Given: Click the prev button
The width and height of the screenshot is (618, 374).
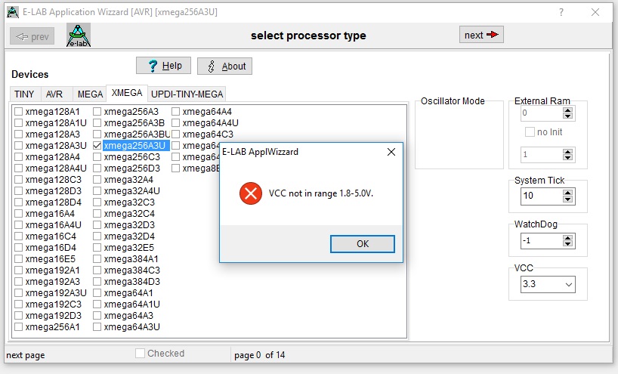Looking at the screenshot, I should [32, 36].
